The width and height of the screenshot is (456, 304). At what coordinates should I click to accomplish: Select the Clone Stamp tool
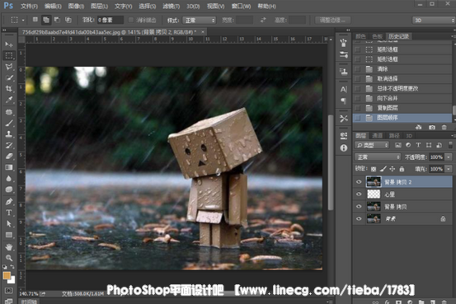point(9,134)
